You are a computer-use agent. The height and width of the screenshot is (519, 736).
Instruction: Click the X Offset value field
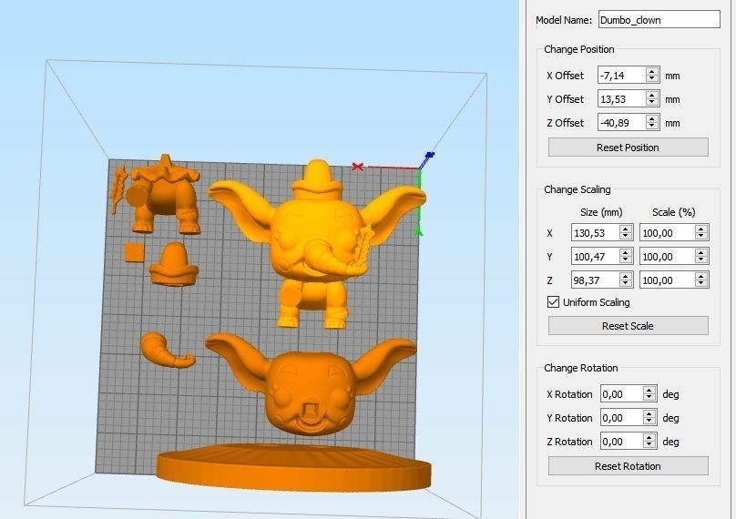[621, 75]
